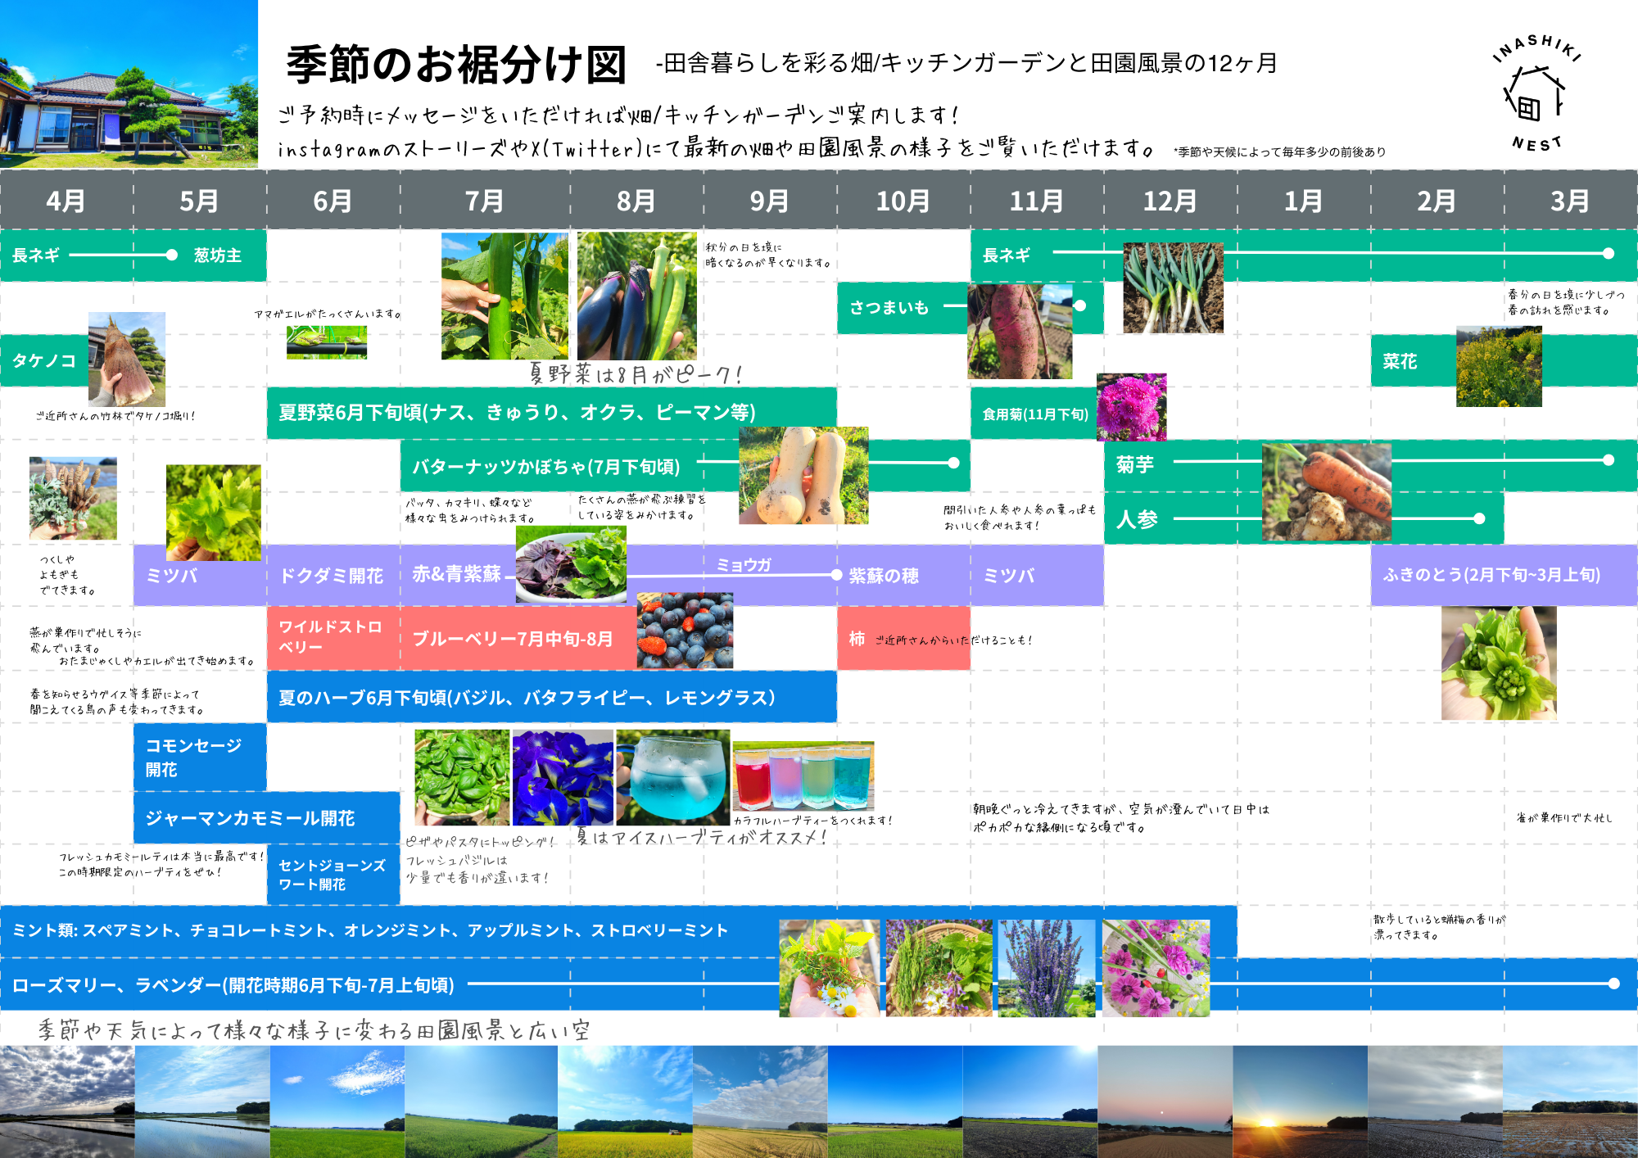Click the blue iced herb tea photo
This screenshot has width=1638, height=1158.
pyautogui.click(x=672, y=776)
